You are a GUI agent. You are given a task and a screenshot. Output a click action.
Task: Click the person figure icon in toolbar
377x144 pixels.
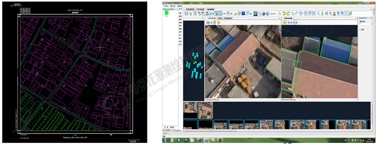(x=322, y=13)
